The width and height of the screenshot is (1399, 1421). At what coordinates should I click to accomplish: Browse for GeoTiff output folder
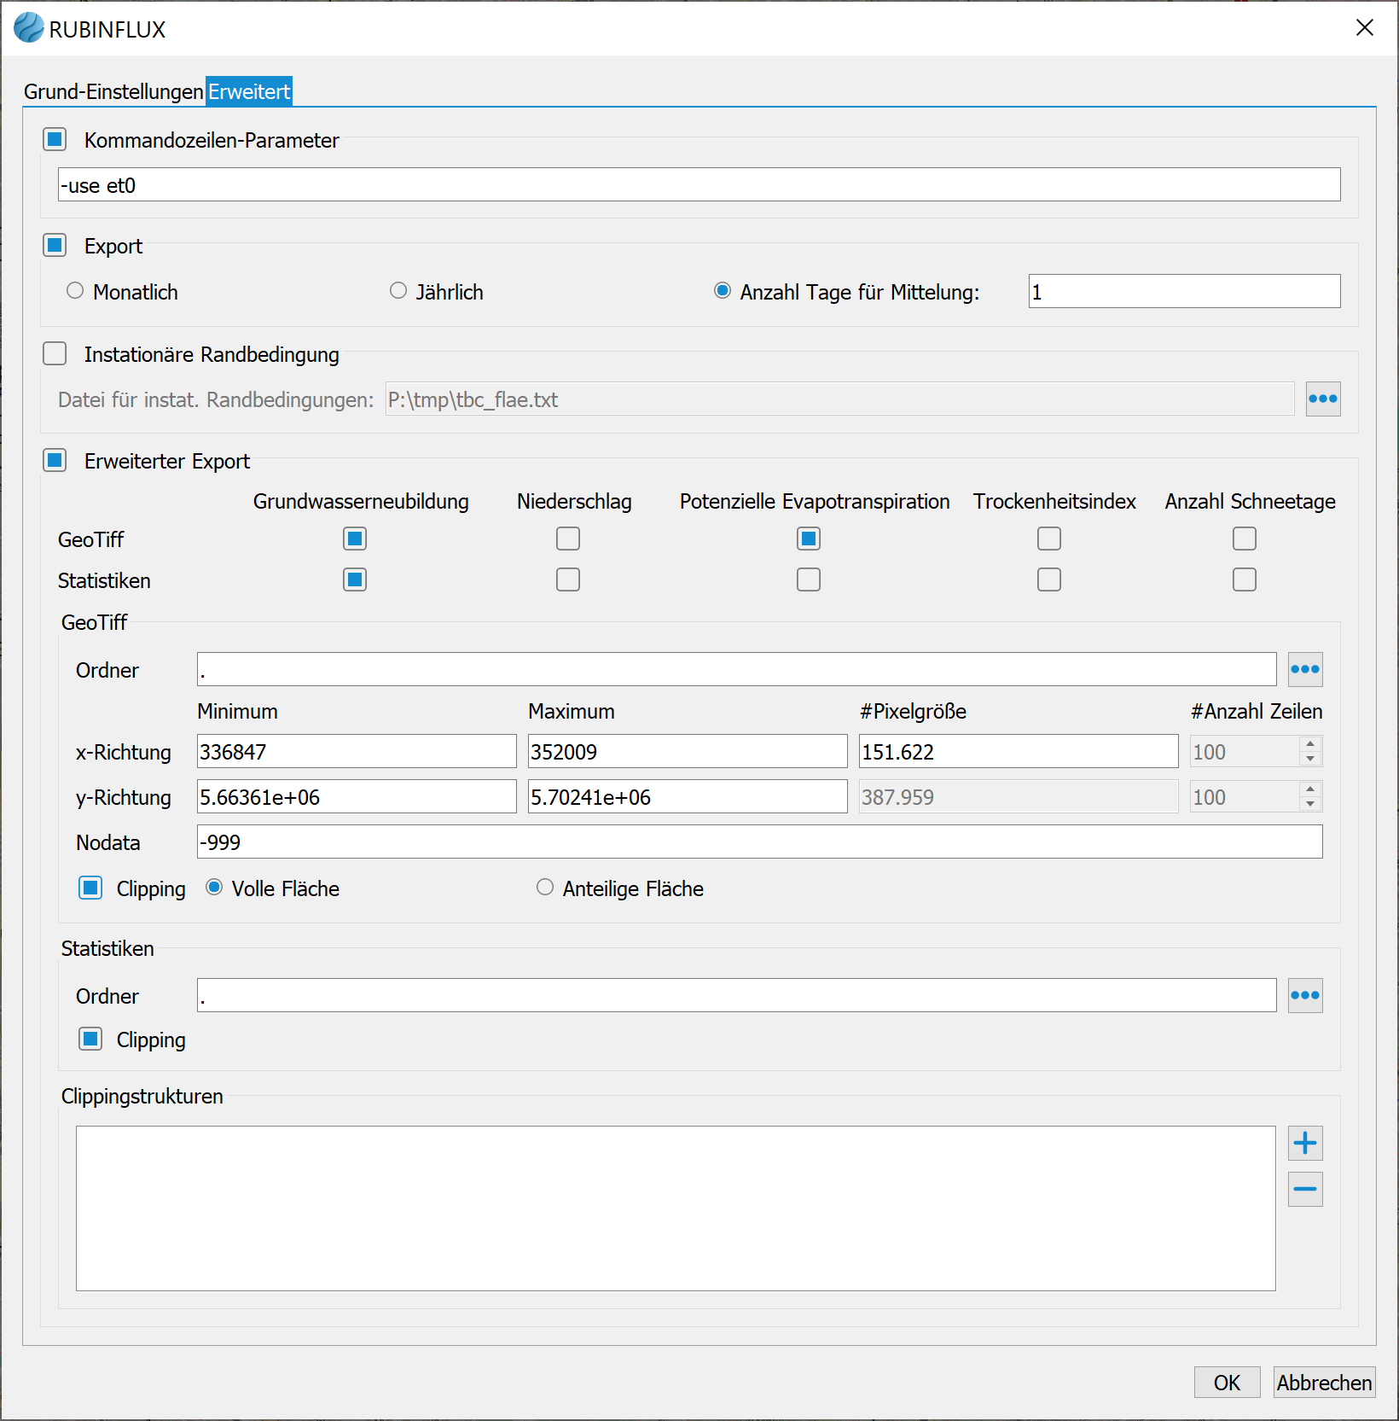pyautogui.click(x=1304, y=670)
